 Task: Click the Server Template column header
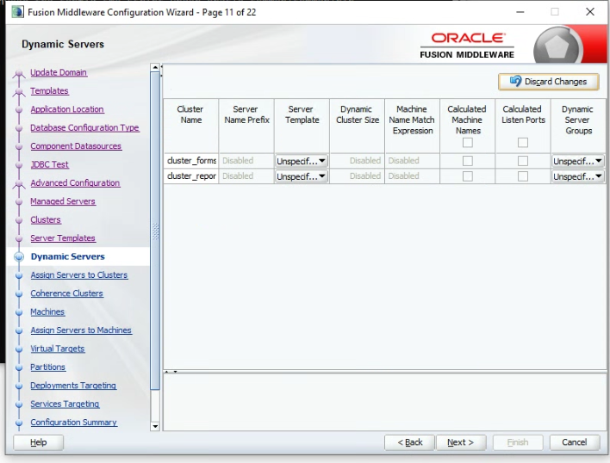tap(302, 126)
